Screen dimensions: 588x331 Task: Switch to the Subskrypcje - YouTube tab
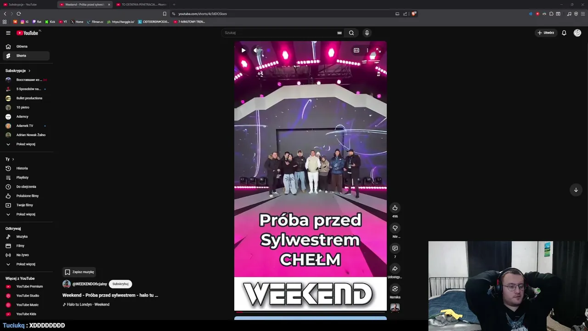(28, 5)
